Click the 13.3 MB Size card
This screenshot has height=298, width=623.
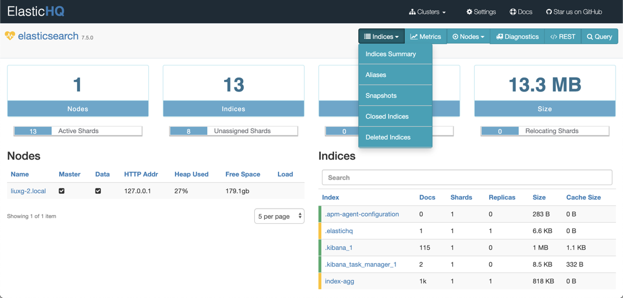pyautogui.click(x=545, y=91)
